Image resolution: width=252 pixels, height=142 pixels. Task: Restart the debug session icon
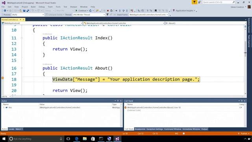tap(111, 11)
